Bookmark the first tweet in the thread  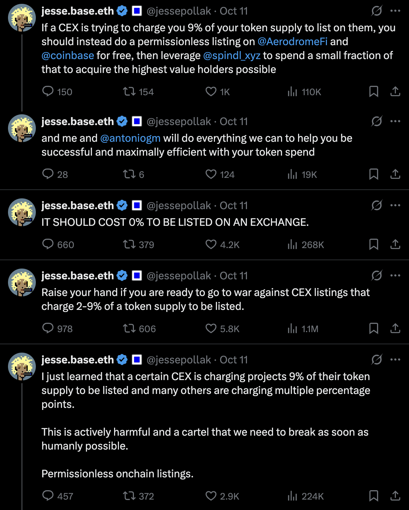tap(374, 92)
